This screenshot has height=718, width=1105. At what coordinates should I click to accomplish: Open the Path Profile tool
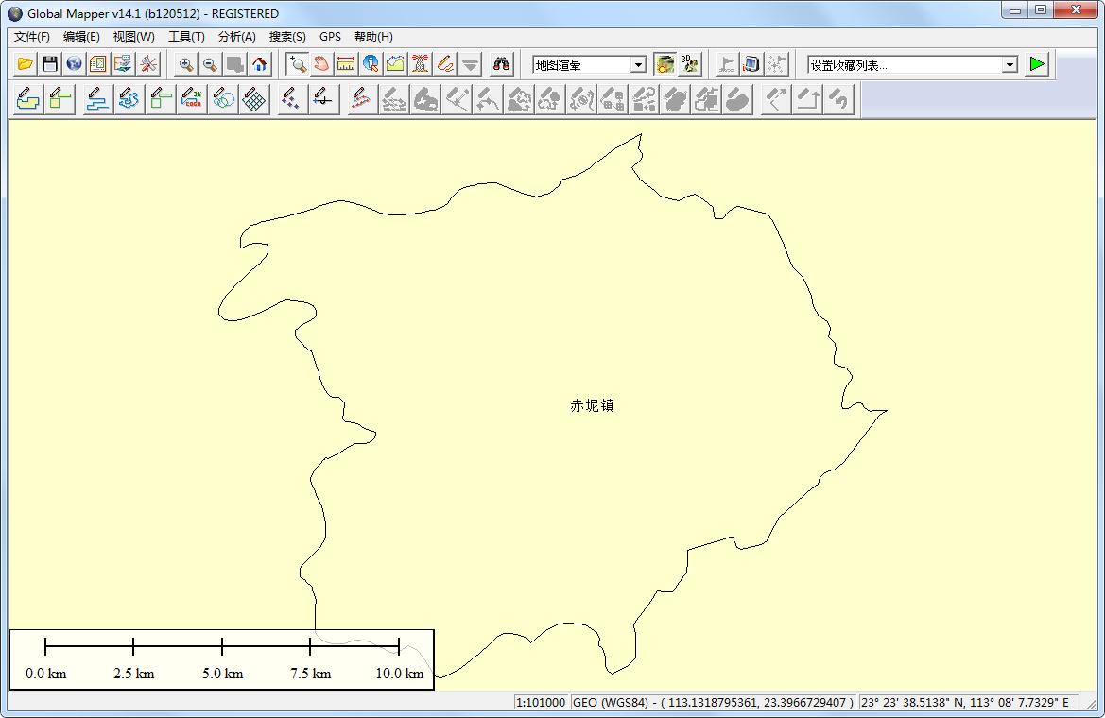point(395,64)
